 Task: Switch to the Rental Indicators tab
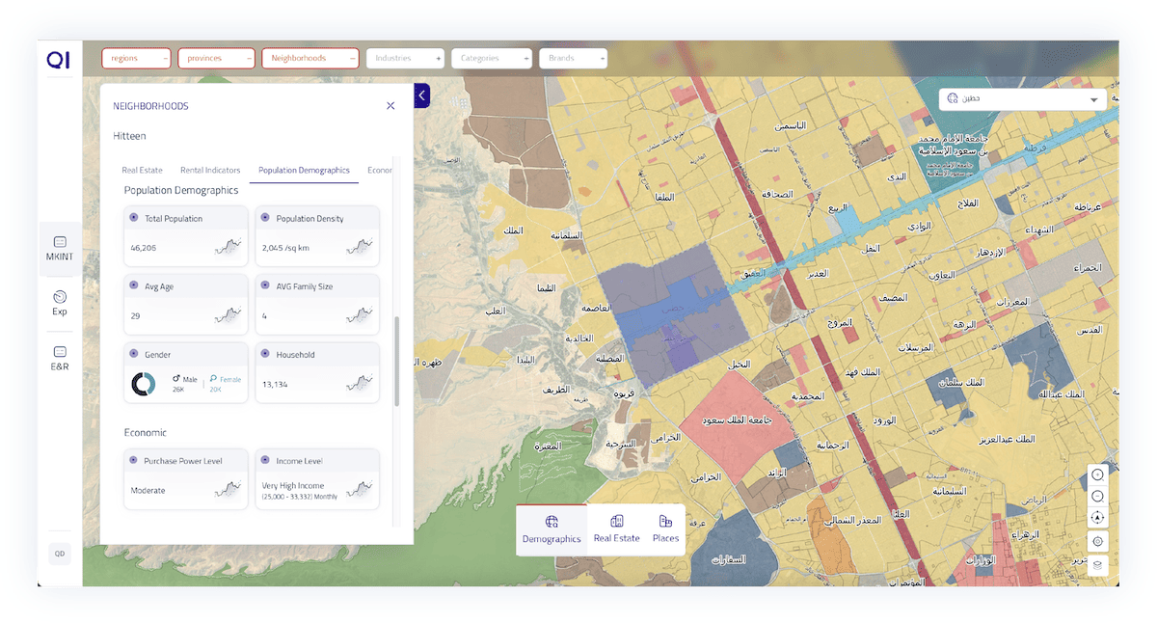pyautogui.click(x=210, y=170)
